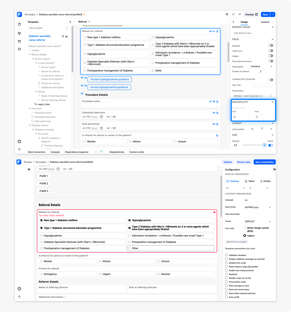291x312 pixels.
Task: Click the Element size slider handle
Action: [265, 145]
